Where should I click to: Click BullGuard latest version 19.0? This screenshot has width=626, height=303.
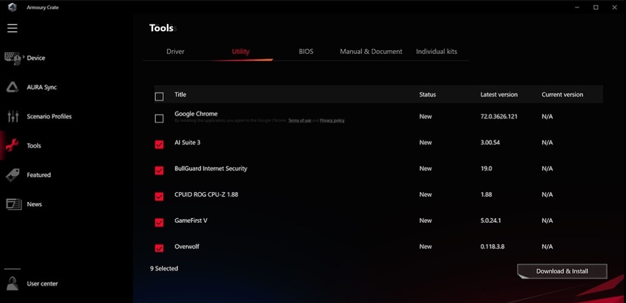tap(486, 168)
